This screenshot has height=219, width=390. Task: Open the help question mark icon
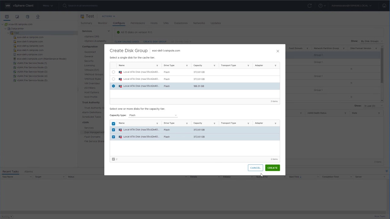(321, 5)
